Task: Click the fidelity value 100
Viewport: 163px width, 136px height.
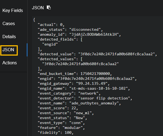Action: pyautogui.click(x=68, y=132)
